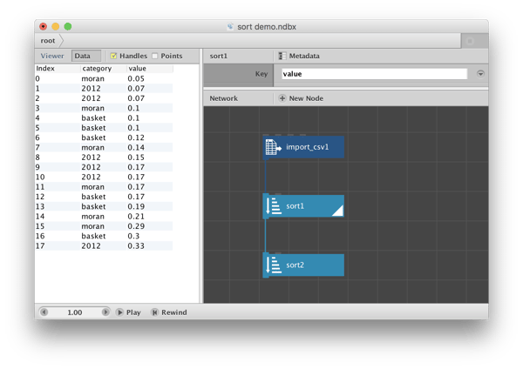Click the category column header

(97, 69)
